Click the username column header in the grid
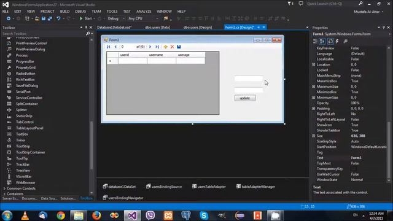Screen dimensions: 393x221 tap(161, 55)
